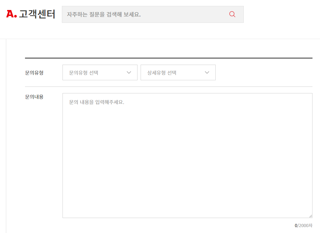The image size is (320, 233).
Task: Click the chevron on 문의유형 선택 box
Action: point(128,72)
